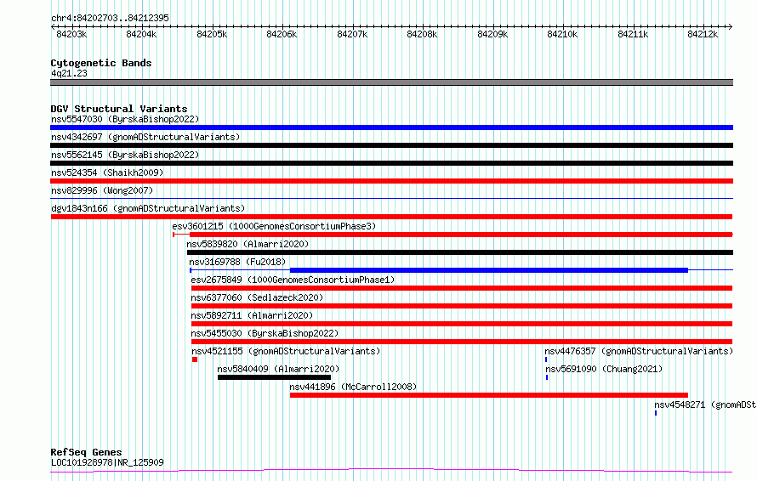757x481 pixels.
Task: Click the 84206k ruler mark
Action: click(282, 34)
